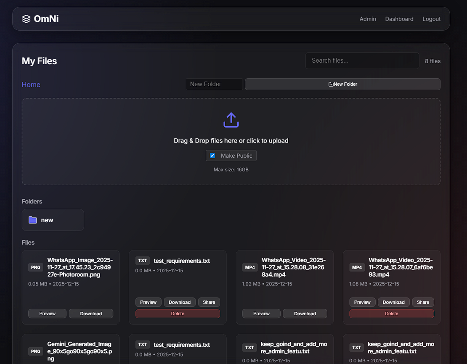Download the WhatsApp video ending 31e268a4.mp4
Screen dimensions: 467x364
(x=305, y=314)
